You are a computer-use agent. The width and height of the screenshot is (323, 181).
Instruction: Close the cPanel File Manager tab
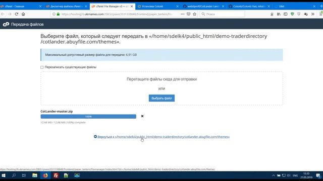pyautogui.click(x=132, y=7)
